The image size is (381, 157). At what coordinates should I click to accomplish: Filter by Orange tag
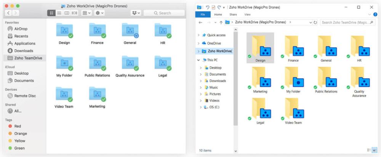point(18,133)
